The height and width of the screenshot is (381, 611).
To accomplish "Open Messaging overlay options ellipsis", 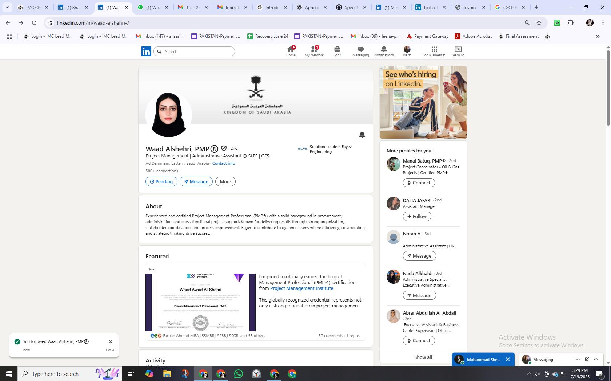I will (578, 359).
